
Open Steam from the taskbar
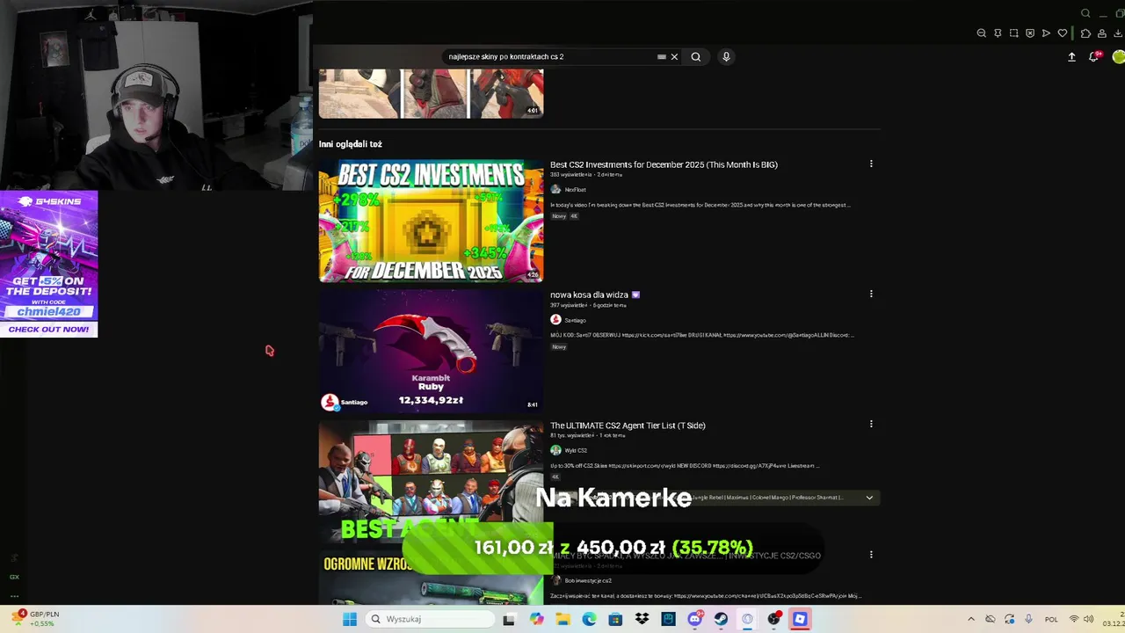pyautogui.click(x=721, y=619)
